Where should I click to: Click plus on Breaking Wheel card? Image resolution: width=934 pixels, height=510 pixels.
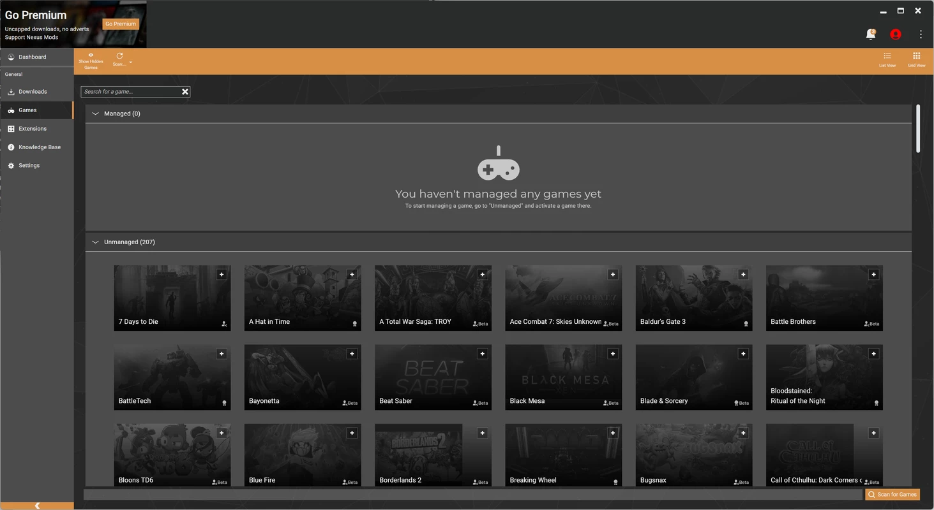pyautogui.click(x=613, y=433)
